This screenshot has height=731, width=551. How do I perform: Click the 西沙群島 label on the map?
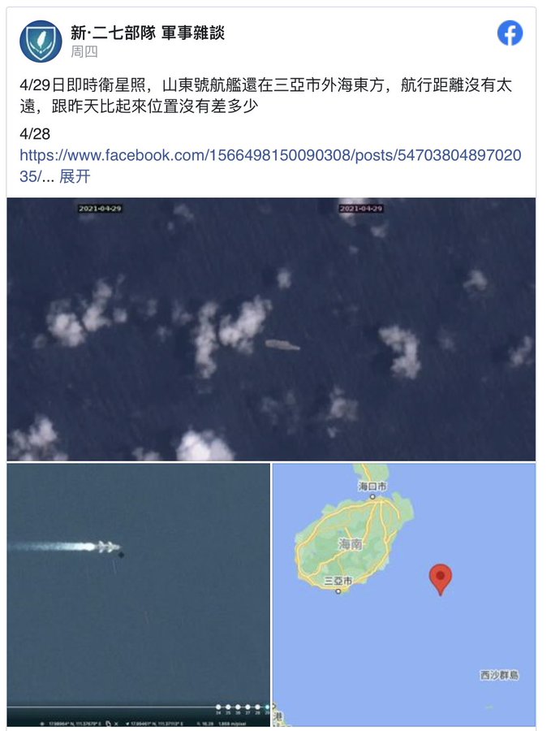click(499, 675)
